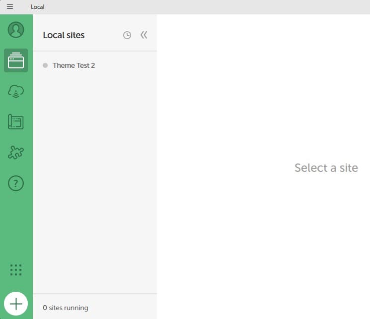This screenshot has height=319, width=370.
Task: Click the Local window title text
Action: 37,7
